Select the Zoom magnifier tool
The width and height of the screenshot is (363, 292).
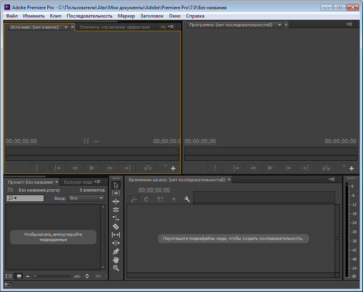(116, 268)
